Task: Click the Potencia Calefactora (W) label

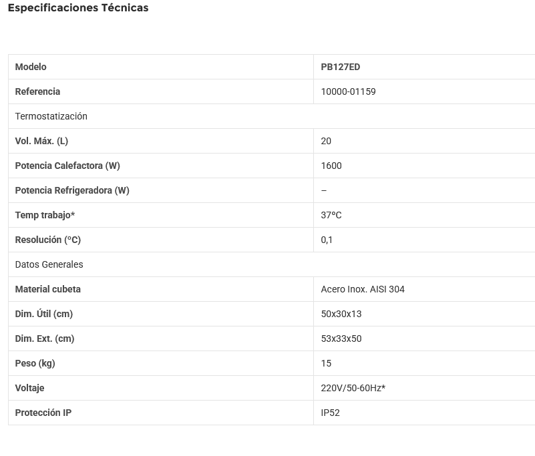Action: click(x=67, y=166)
